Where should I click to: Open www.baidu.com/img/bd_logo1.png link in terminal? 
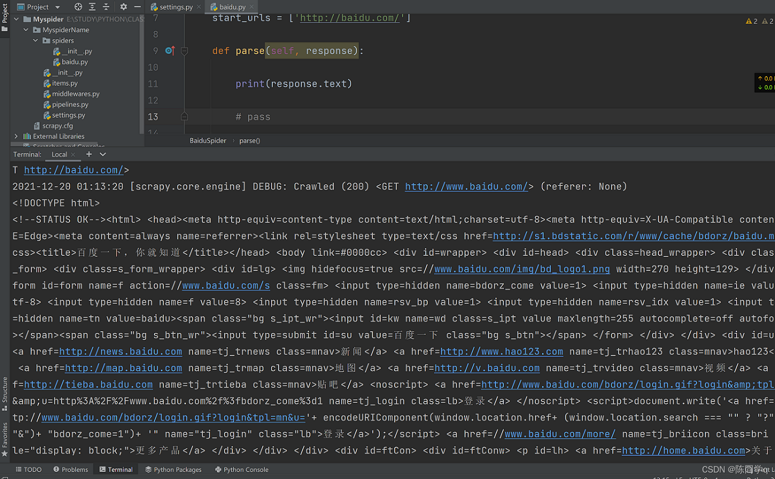[x=522, y=269]
